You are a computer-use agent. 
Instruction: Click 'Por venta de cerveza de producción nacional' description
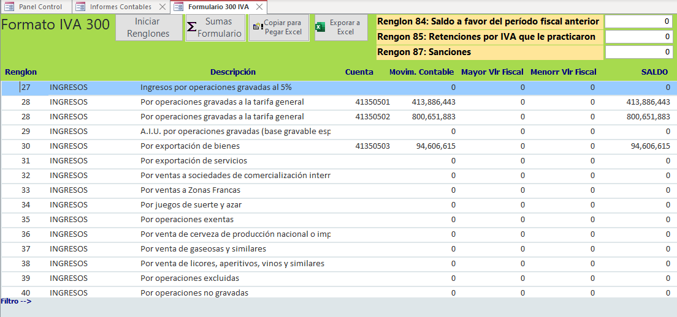pos(235,234)
